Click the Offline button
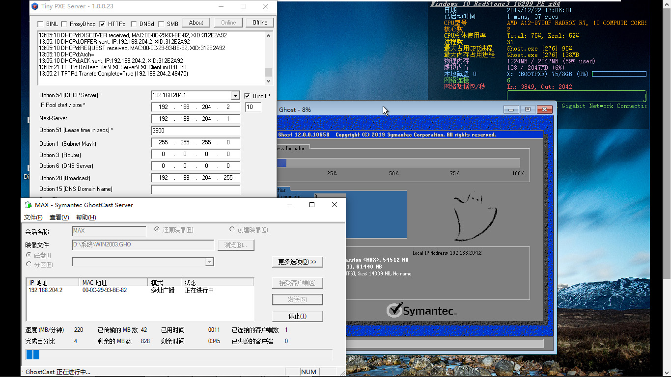Viewport: 671px width, 377px height. tap(260, 23)
